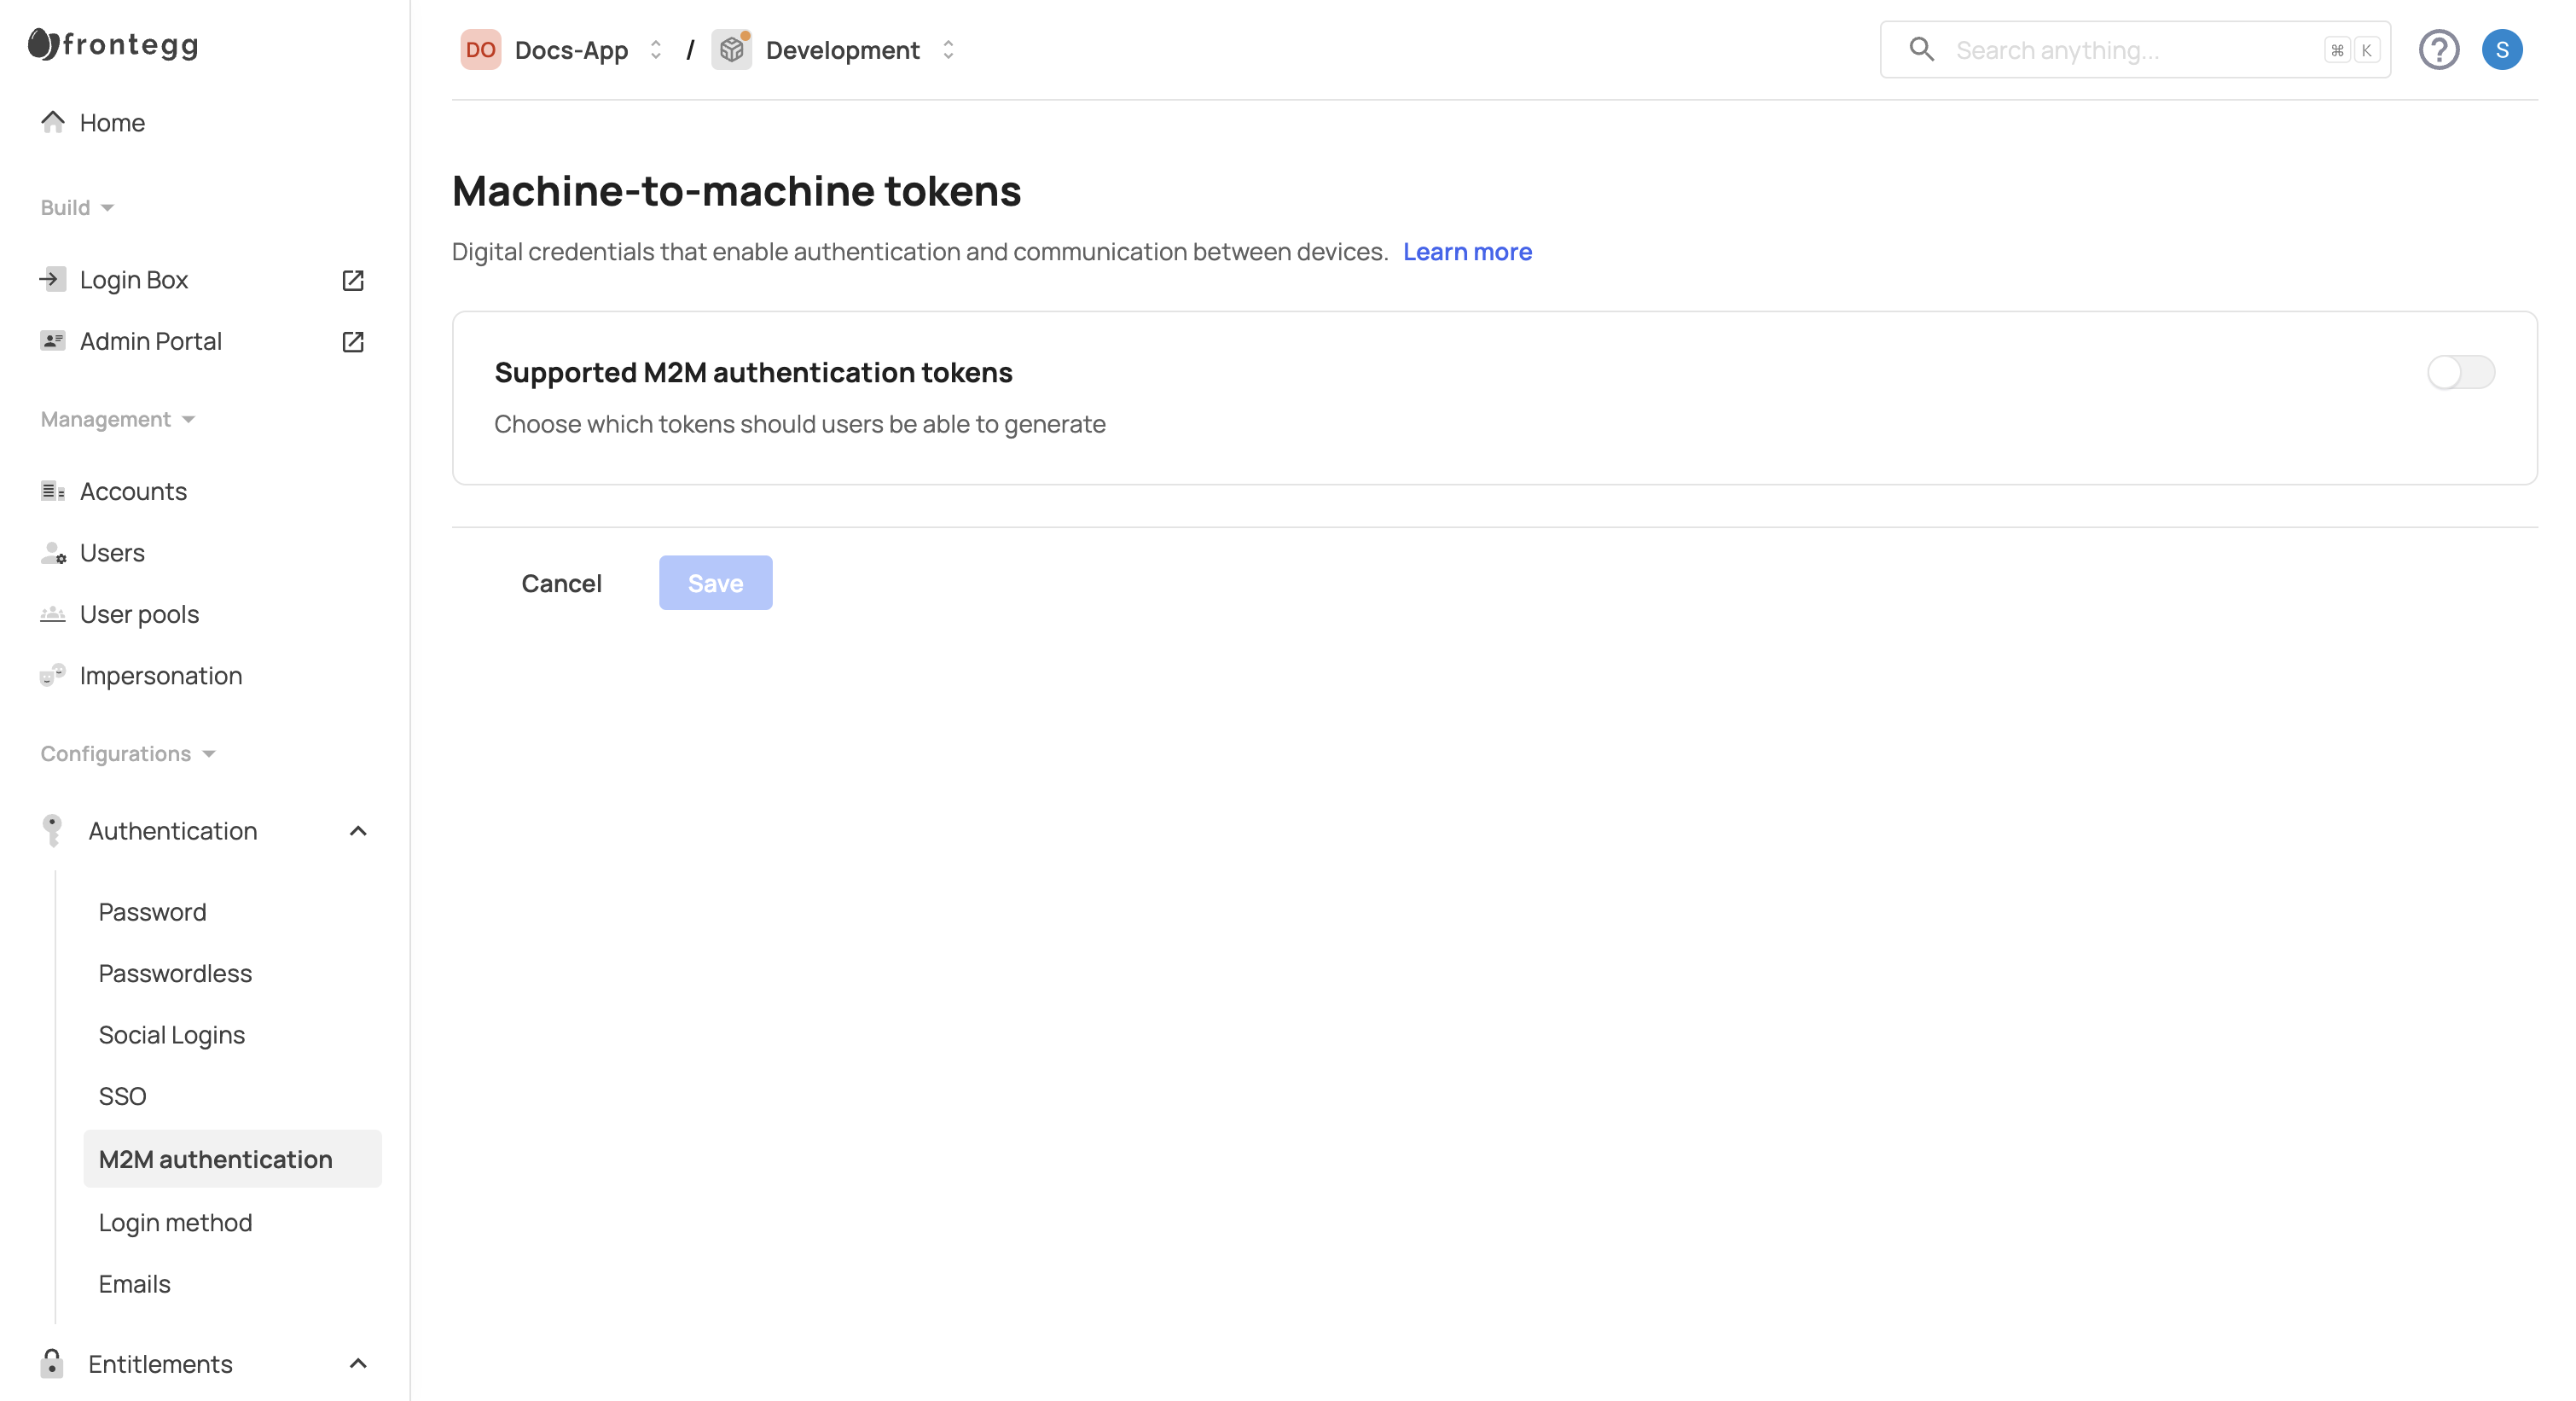Open the user avatar S menu
The image size is (2576, 1401).
2501,50
